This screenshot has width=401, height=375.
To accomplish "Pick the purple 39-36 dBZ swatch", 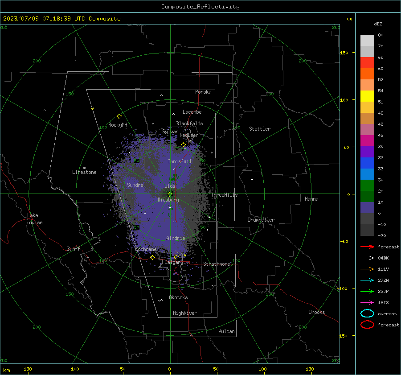I will point(367,152).
